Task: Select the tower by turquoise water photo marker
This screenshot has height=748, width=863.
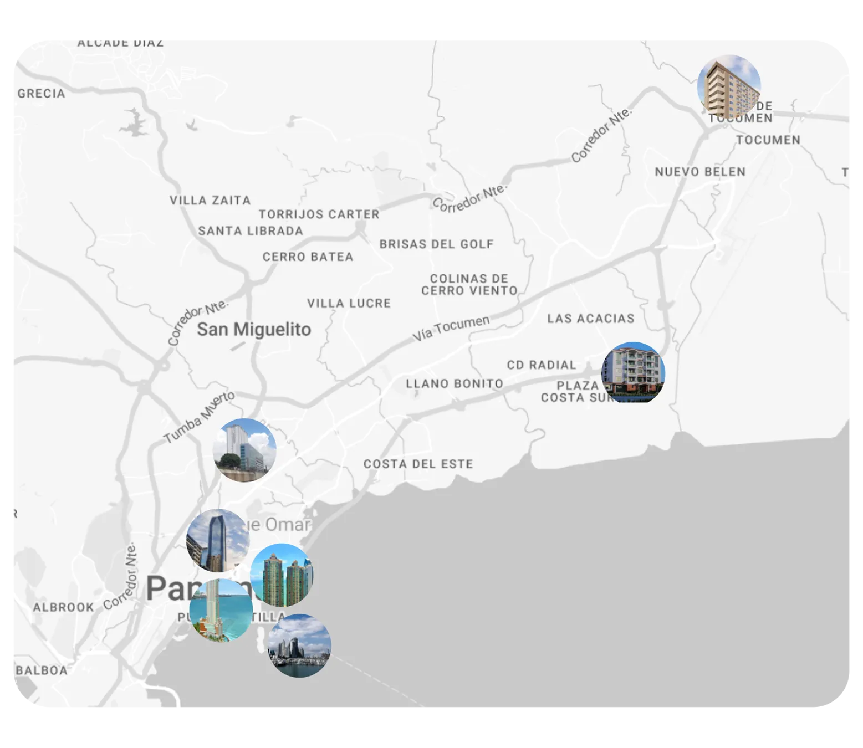Action: click(x=221, y=611)
